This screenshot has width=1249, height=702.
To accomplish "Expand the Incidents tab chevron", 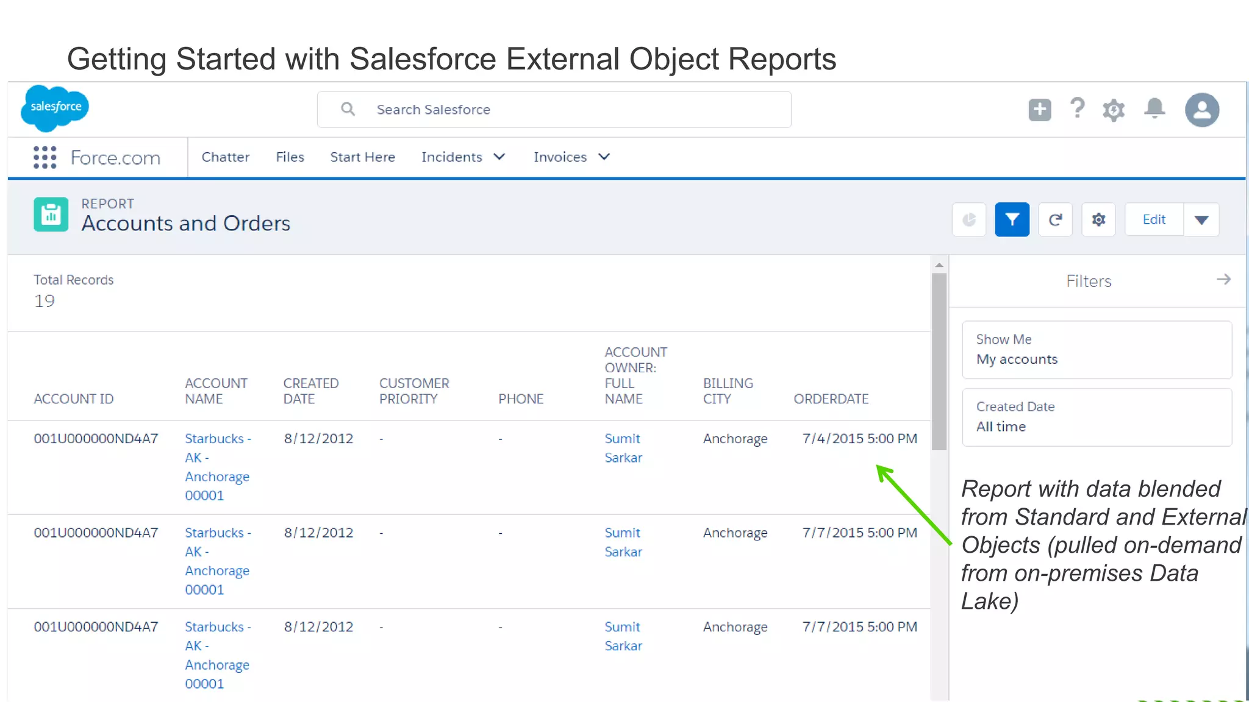I will (x=499, y=157).
